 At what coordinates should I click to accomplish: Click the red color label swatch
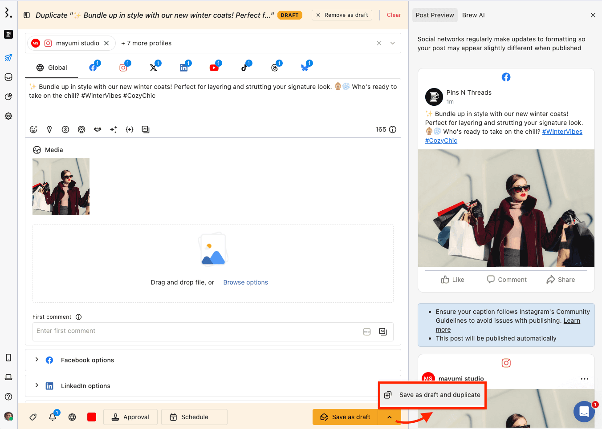point(92,417)
